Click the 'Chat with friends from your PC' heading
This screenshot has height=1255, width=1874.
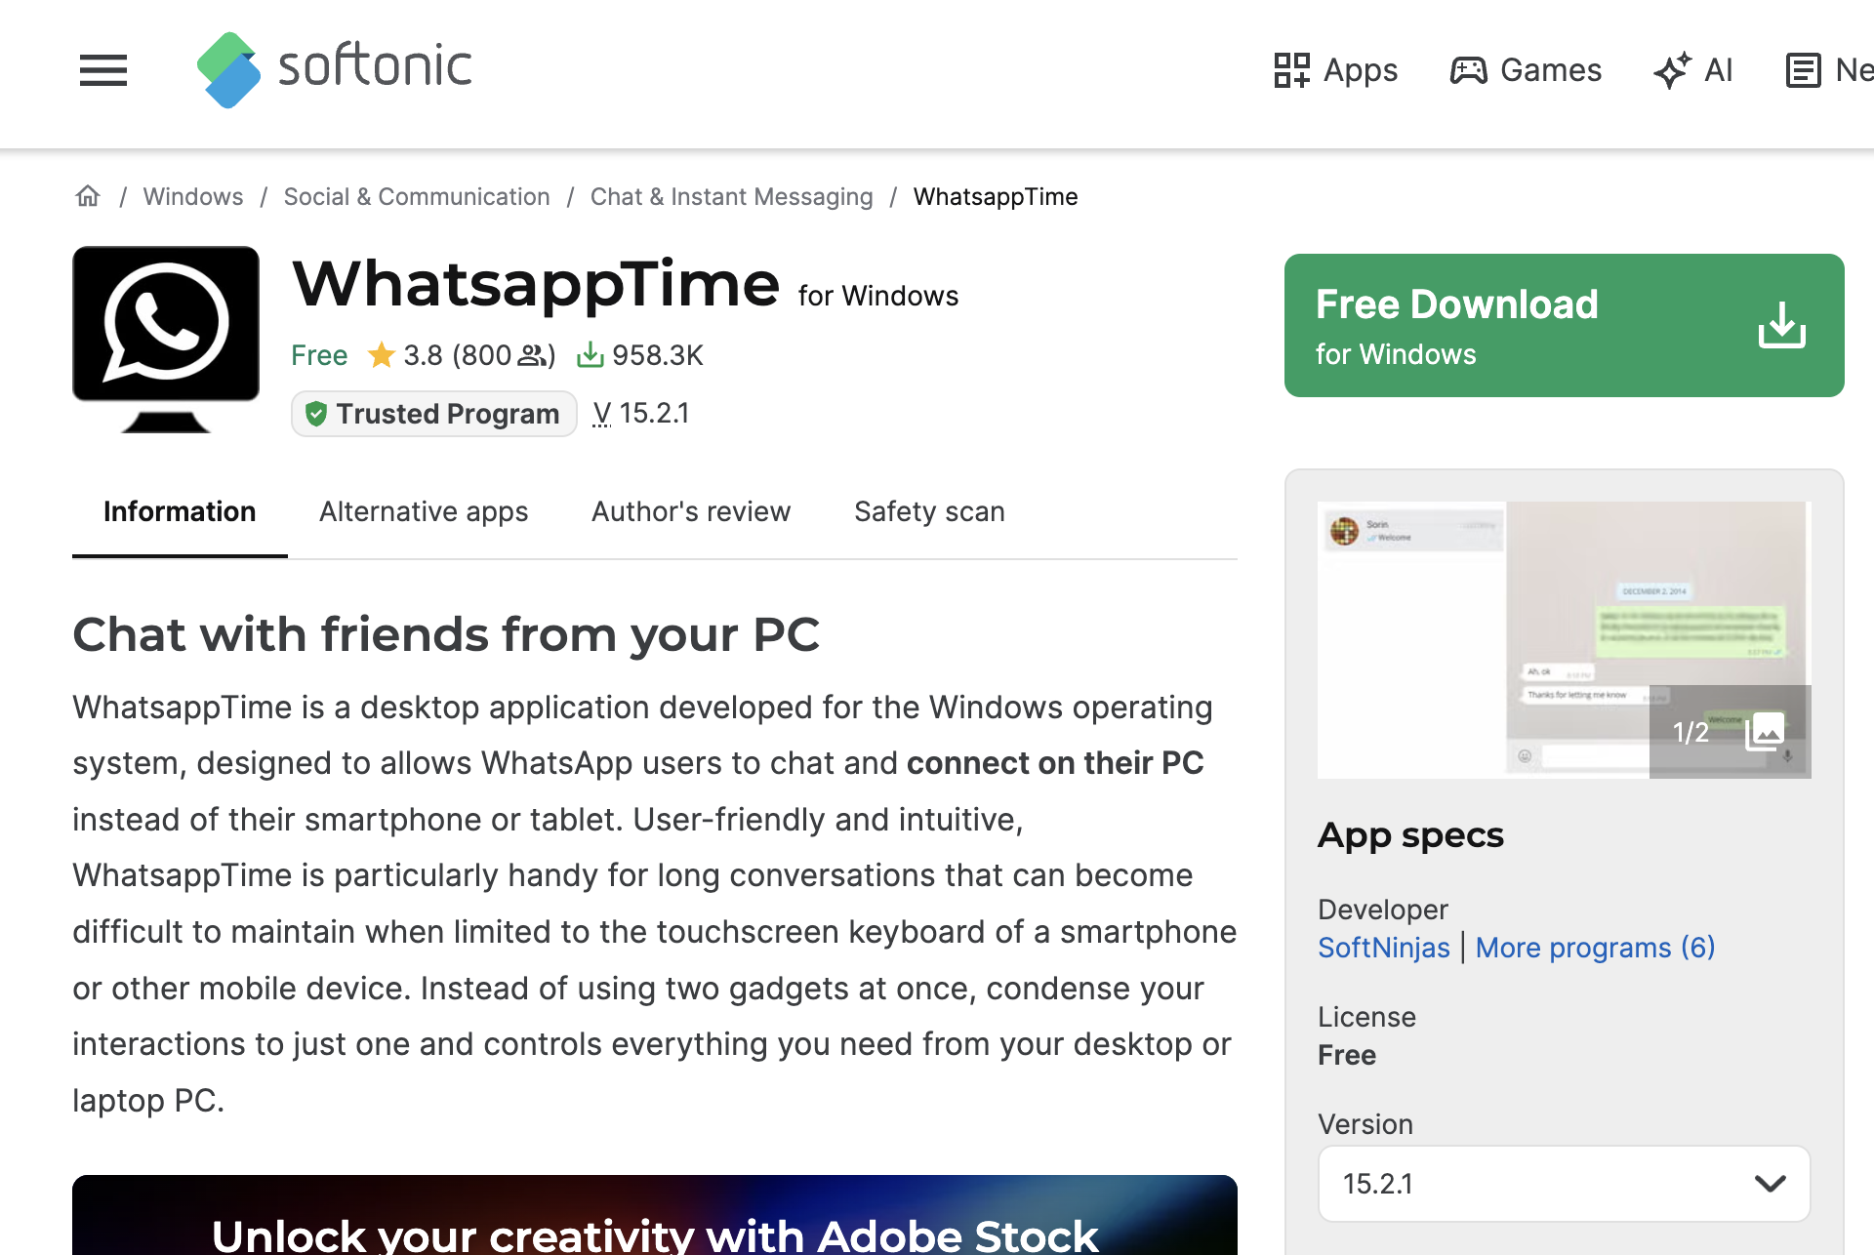446,634
